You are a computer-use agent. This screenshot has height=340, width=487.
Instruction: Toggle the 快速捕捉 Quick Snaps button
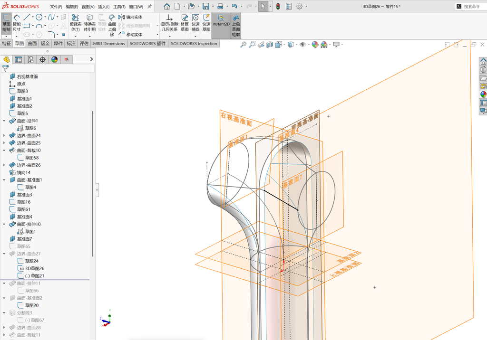click(x=195, y=23)
